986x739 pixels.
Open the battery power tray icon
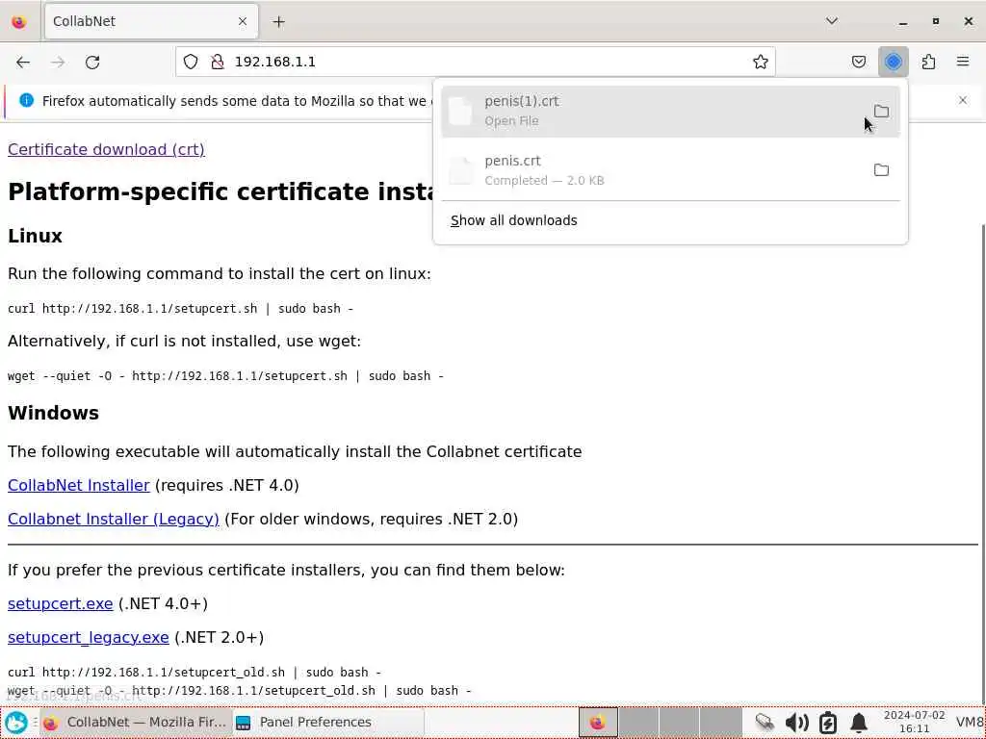827,723
